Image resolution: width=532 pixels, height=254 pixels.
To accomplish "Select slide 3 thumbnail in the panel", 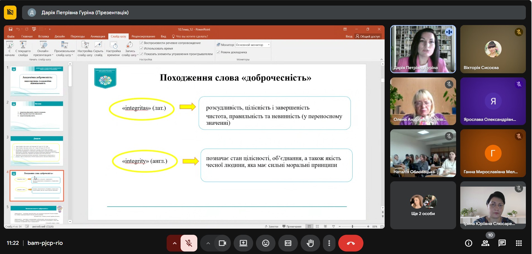I will 37,151.
